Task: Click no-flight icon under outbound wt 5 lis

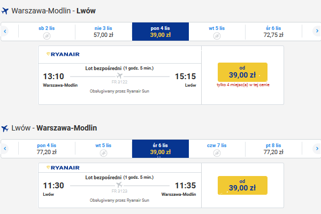Action: (217, 36)
